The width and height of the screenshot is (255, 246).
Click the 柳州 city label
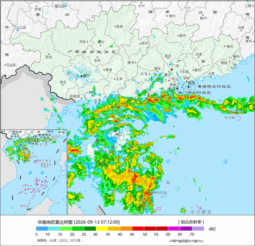101,42
